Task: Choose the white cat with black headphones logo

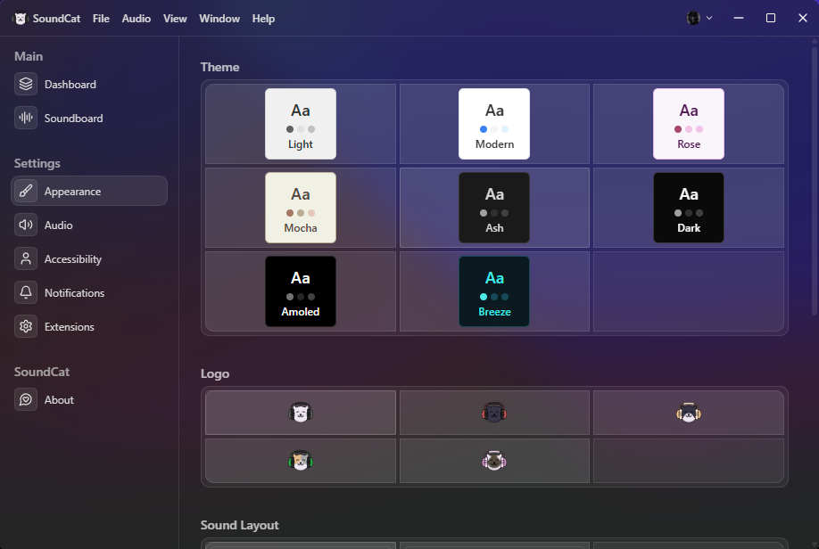Action: pos(301,413)
